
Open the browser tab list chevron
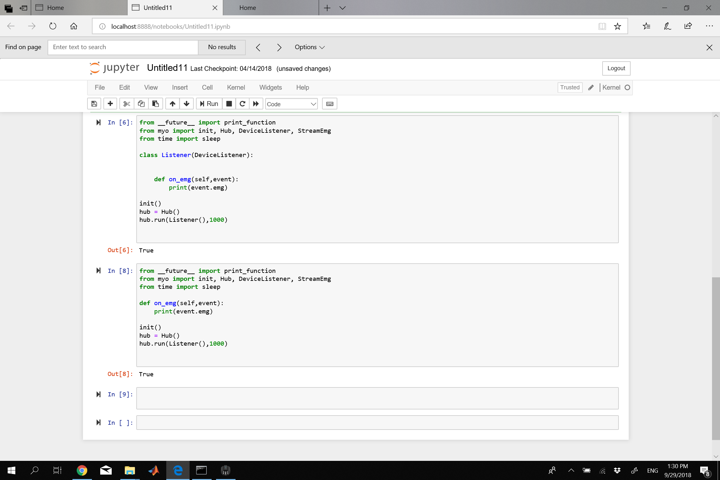pyautogui.click(x=342, y=8)
